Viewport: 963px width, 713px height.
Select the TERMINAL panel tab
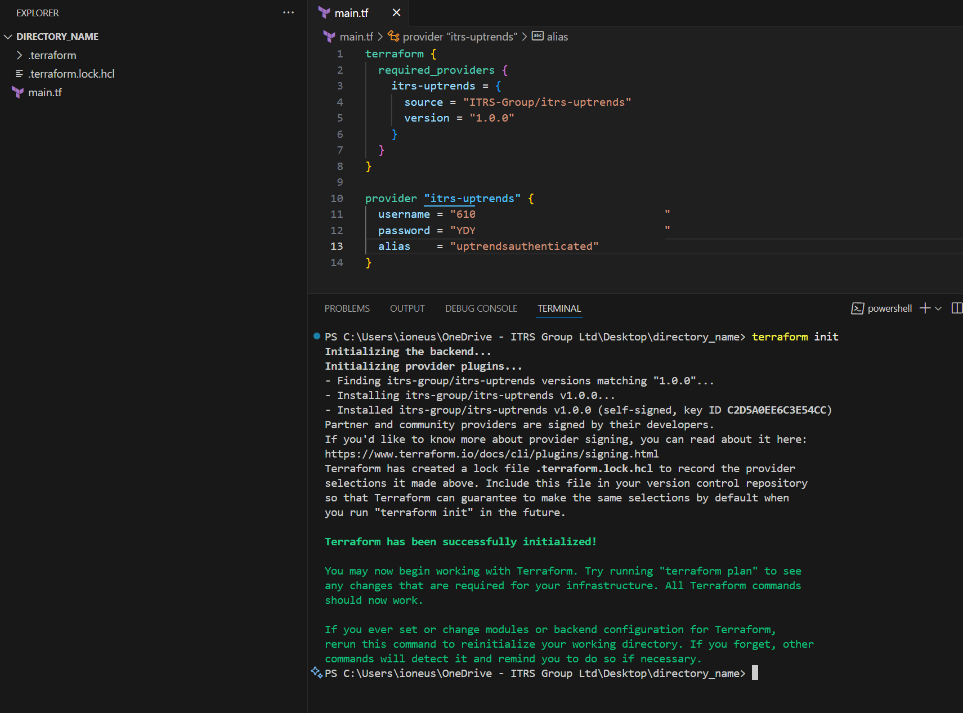[559, 308]
